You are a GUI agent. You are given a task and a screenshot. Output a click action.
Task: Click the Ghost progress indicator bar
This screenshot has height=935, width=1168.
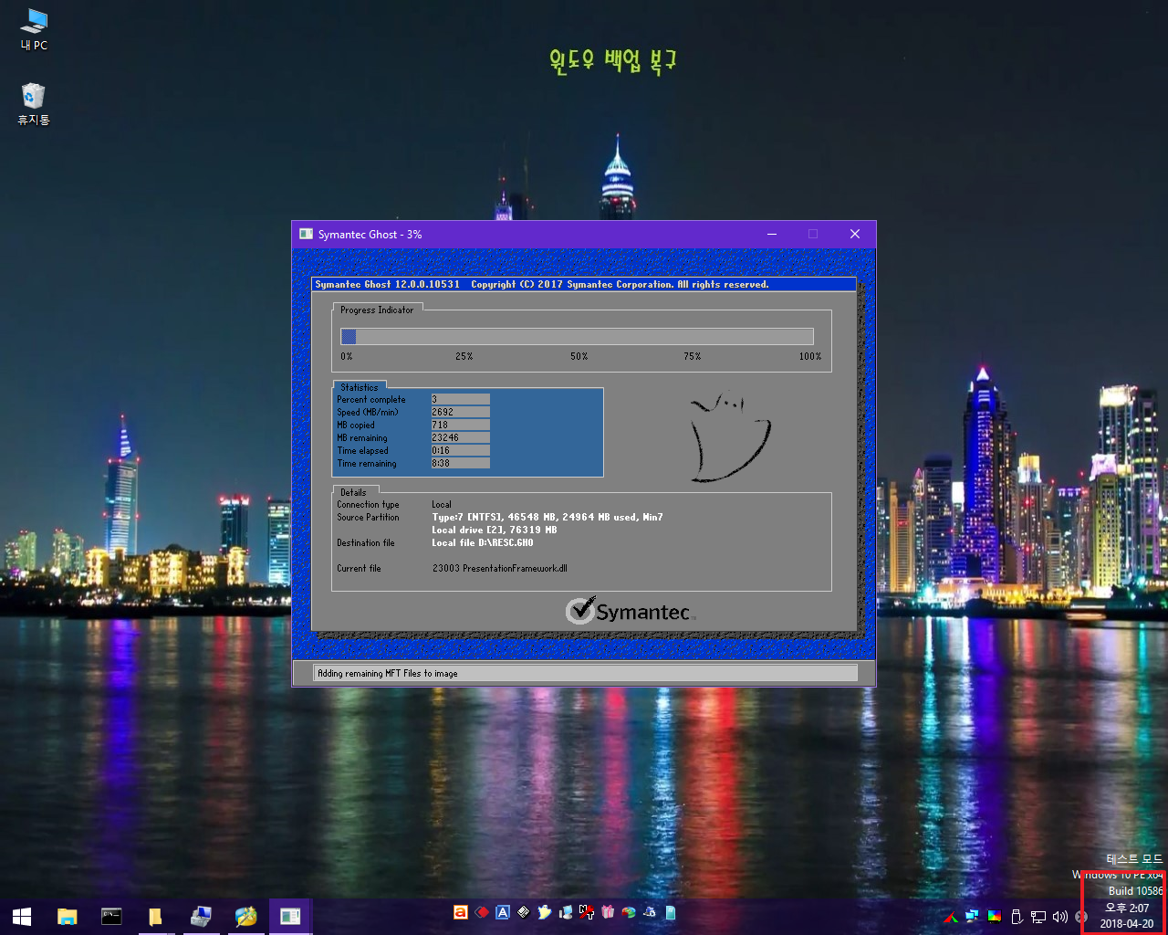click(577, 337)
